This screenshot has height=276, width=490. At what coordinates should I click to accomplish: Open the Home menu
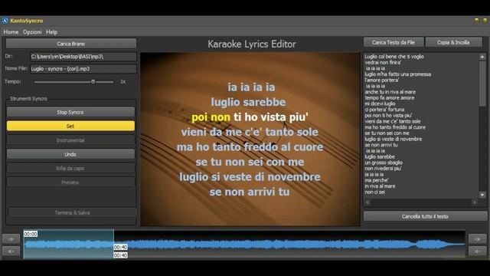click(11, 32)
